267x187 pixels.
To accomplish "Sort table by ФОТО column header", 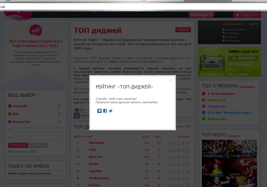I will [146, 137].
